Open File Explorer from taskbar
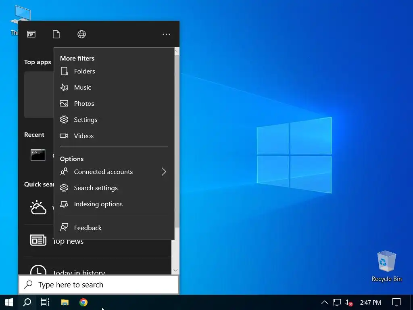Screen dimensions: 413x310 point(65,302)
